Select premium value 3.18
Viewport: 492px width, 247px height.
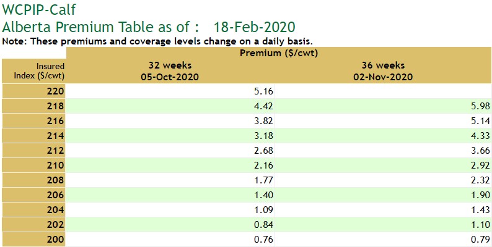click(263, 136)
